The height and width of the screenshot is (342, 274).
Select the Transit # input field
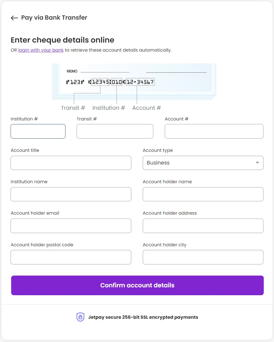(115, 131)
